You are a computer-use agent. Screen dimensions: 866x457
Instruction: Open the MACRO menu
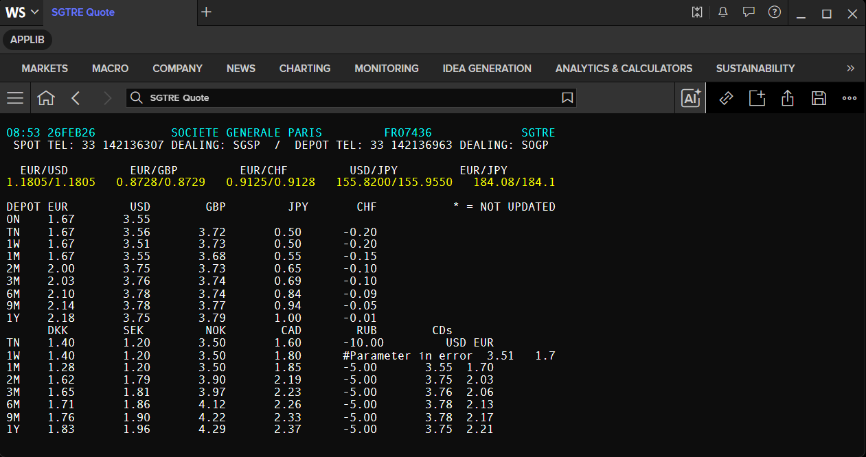(x=111, y=69)
